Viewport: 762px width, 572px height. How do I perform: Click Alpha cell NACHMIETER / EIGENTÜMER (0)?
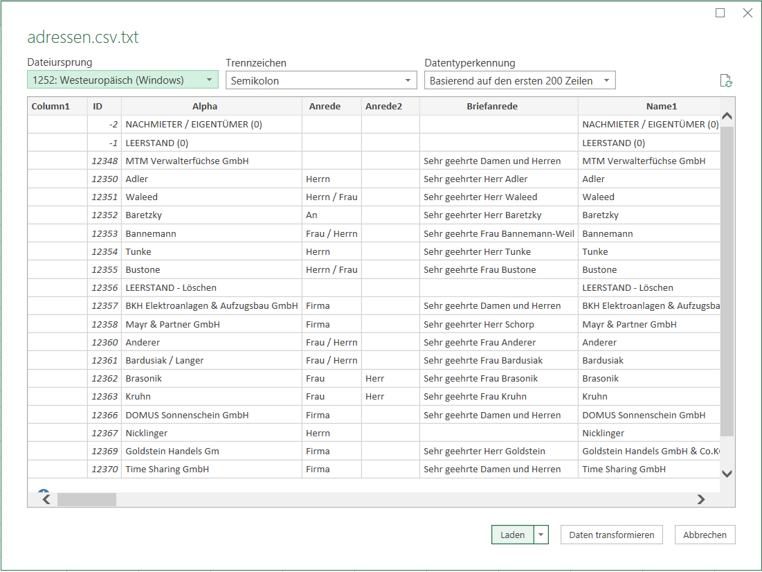(x=212, y=124)
